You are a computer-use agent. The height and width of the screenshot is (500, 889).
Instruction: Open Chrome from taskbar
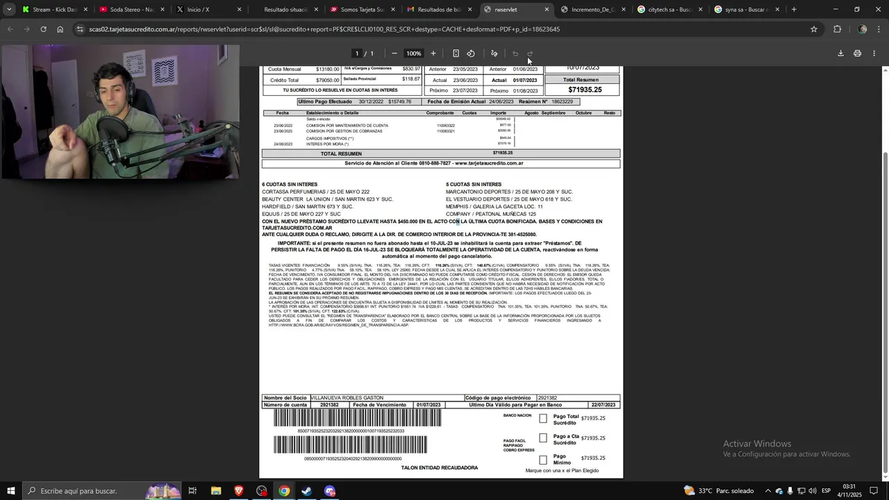284,491
